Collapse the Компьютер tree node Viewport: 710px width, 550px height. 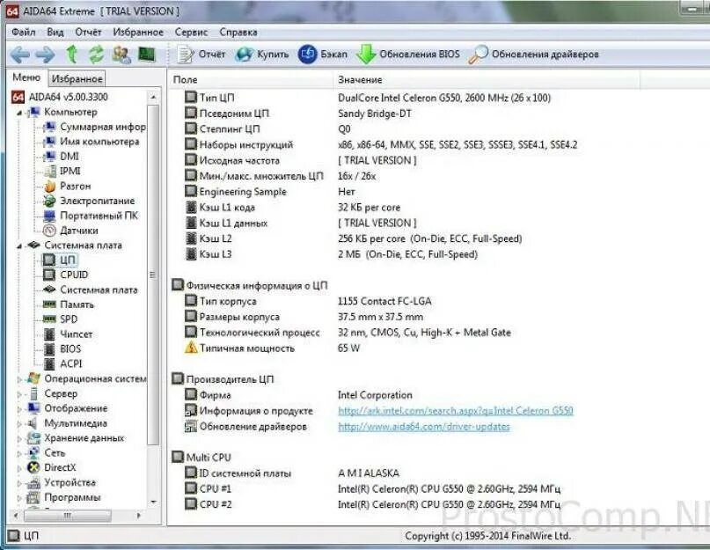click(x=19, y=113)
